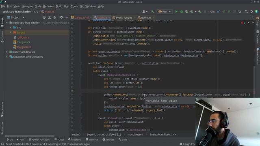Toggle tool window bars icon in status bar
Screen dimensions: 260x146
click(x=2, y=144)
